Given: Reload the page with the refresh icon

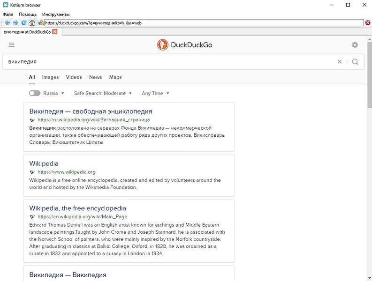Looking at the screenshot, I should click(x=24, y=23).
